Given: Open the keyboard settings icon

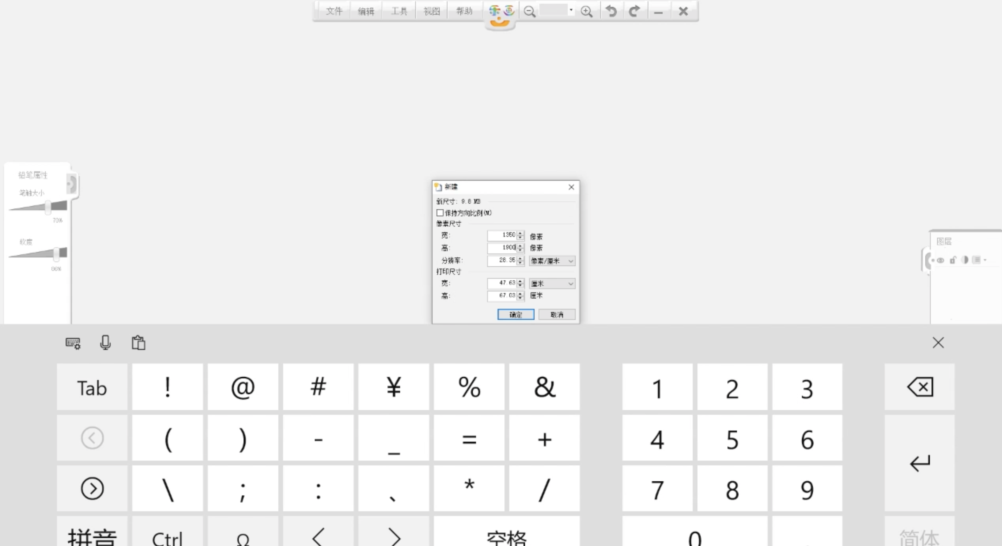Looking at the screenshot, I should tap(73, 343).
